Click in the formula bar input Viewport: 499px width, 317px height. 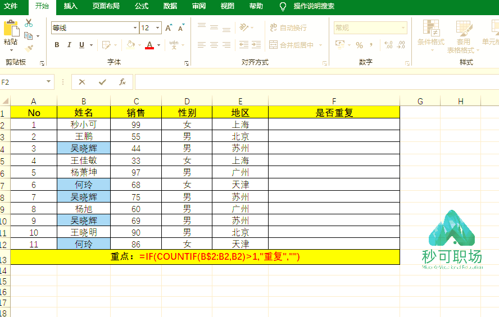[317, 82]
